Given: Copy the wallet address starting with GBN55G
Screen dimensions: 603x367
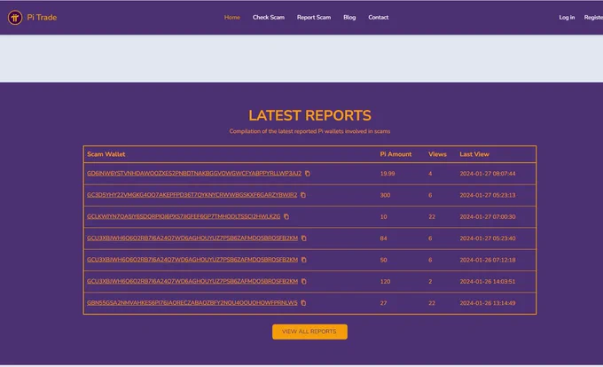Looking at the screenshot, I should point(303,303).
